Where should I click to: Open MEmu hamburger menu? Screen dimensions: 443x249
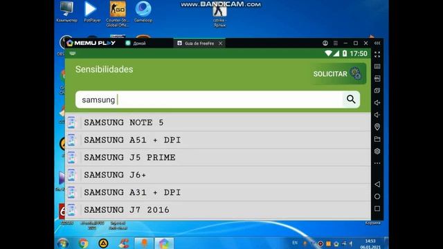[x=335, y=43]
